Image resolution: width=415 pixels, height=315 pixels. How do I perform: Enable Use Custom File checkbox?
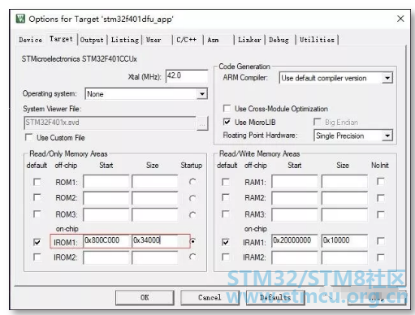pyautogui.click(x=28, y=137)
